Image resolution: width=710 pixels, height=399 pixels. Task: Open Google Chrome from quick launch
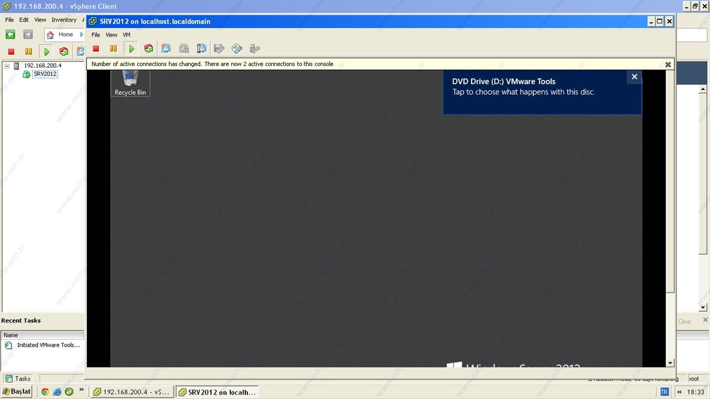tap(45, 392)
